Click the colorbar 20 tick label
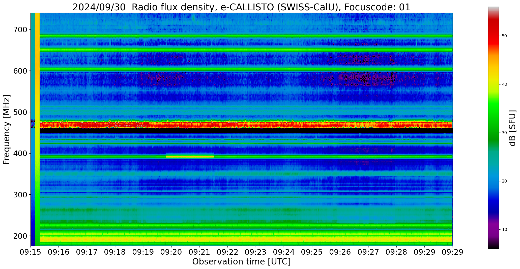This screenshot has width=520, height=269. [x=504, y=181]
